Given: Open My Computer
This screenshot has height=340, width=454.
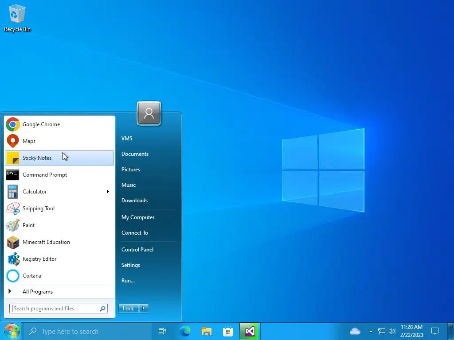Looking at the screenshot, I should [x=138, y=217].
